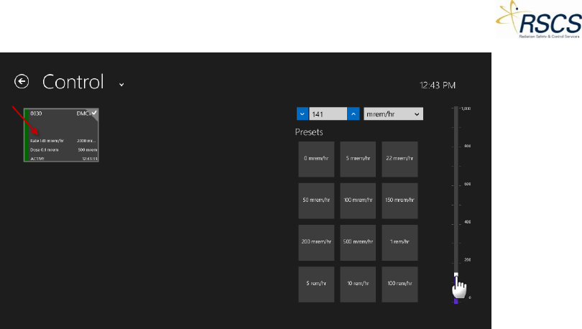Select the 5 rem/hr preset
This screenshot has width=582, height=329.
[316, 284]
